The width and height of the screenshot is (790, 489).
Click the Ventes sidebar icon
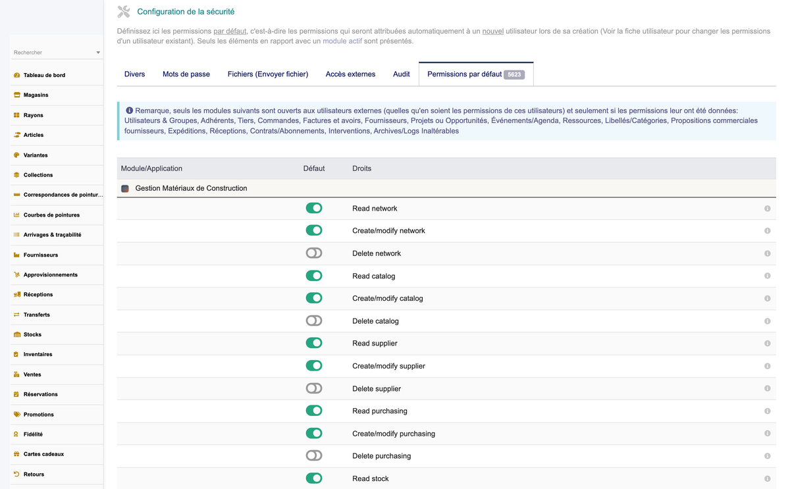pyautogui.click(x=16, y=374)
